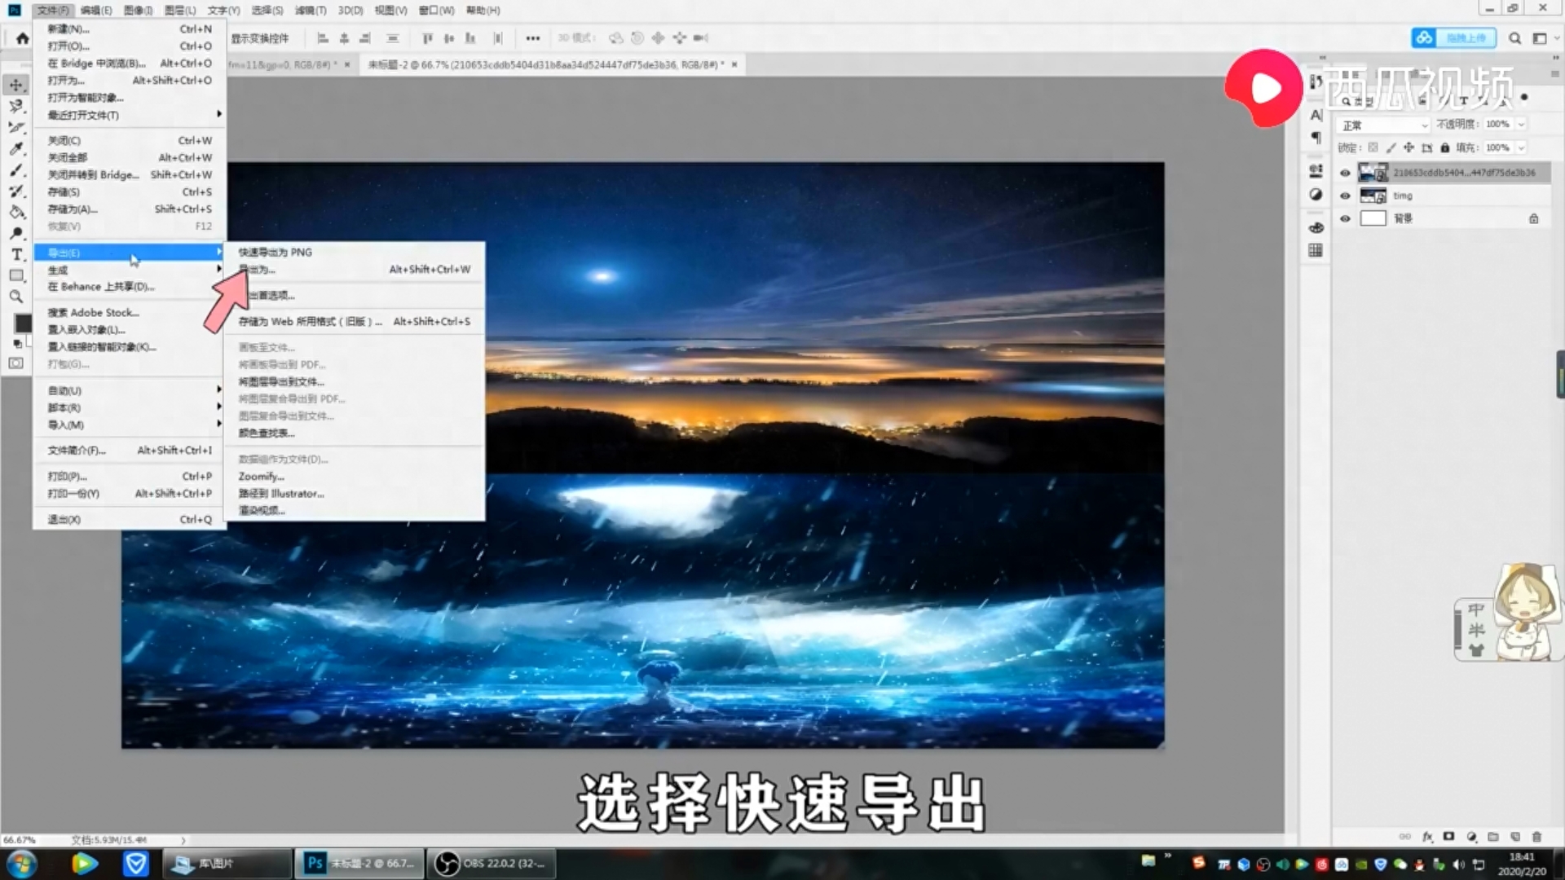1565x880 pixels.
Task: Open the blend mode dropdown showing 正常
Action: pos(1382,125)
